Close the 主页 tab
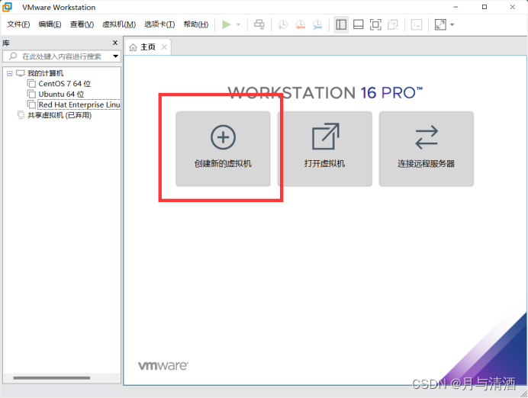 click(x=164, y=47)
